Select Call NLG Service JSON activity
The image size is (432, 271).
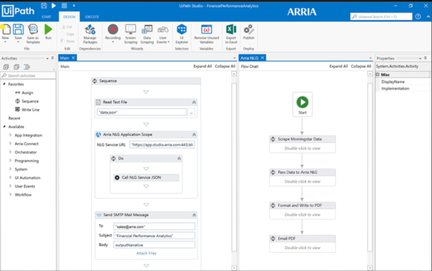[146, 178]
